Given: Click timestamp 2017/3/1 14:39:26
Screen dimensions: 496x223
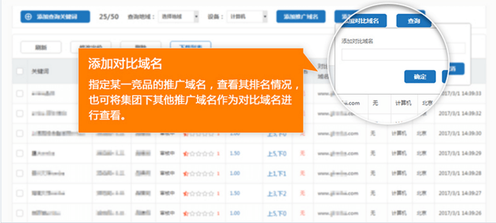Looking at the screenshot, I should (x=460, y=213).
